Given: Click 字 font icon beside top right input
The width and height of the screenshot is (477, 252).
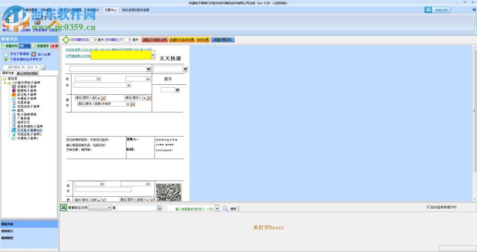Looking at the screenshot, I should [185, 69].
